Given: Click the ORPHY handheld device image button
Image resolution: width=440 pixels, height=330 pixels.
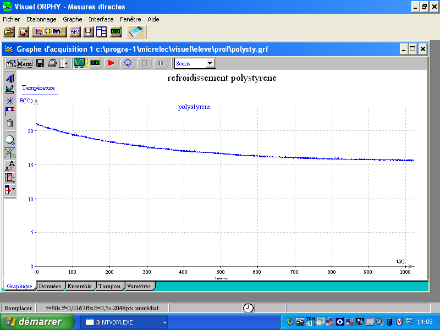Looking at the screenshot, I should pos(136,32).
